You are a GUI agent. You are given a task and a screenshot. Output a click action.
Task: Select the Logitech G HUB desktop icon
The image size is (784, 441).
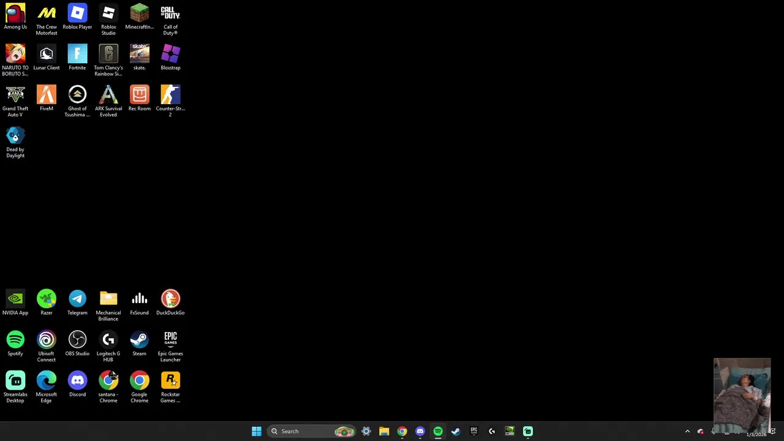[x=108, y=346]
